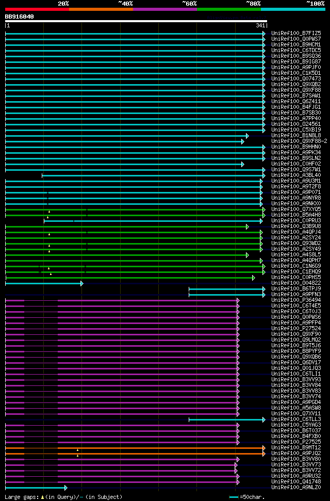Click label UniRef100_B1N8L8
Image resolution: width=330 pixels, height=501 pixels.
point(296,136)
